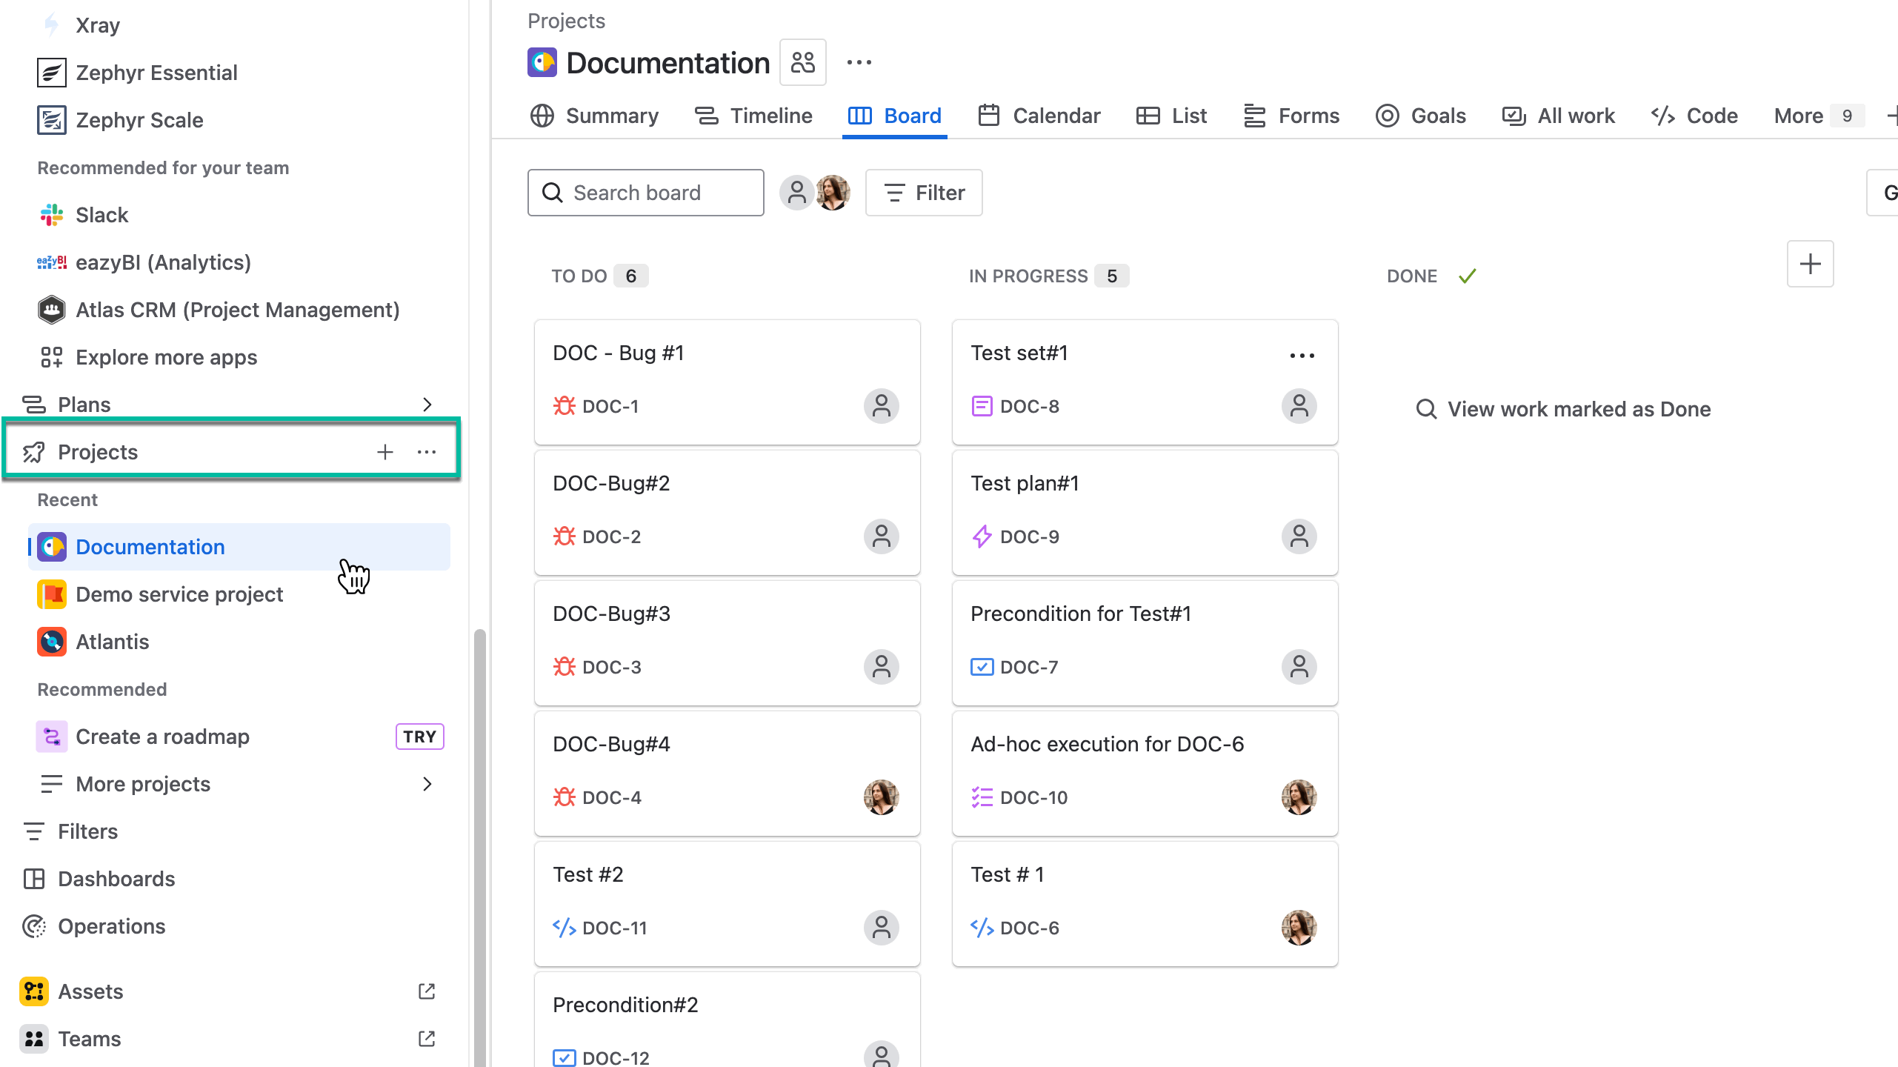This screenshot has width=1898, height=1067.
Task: Open Atlas CRM project management app
Action: click(237, 310)
